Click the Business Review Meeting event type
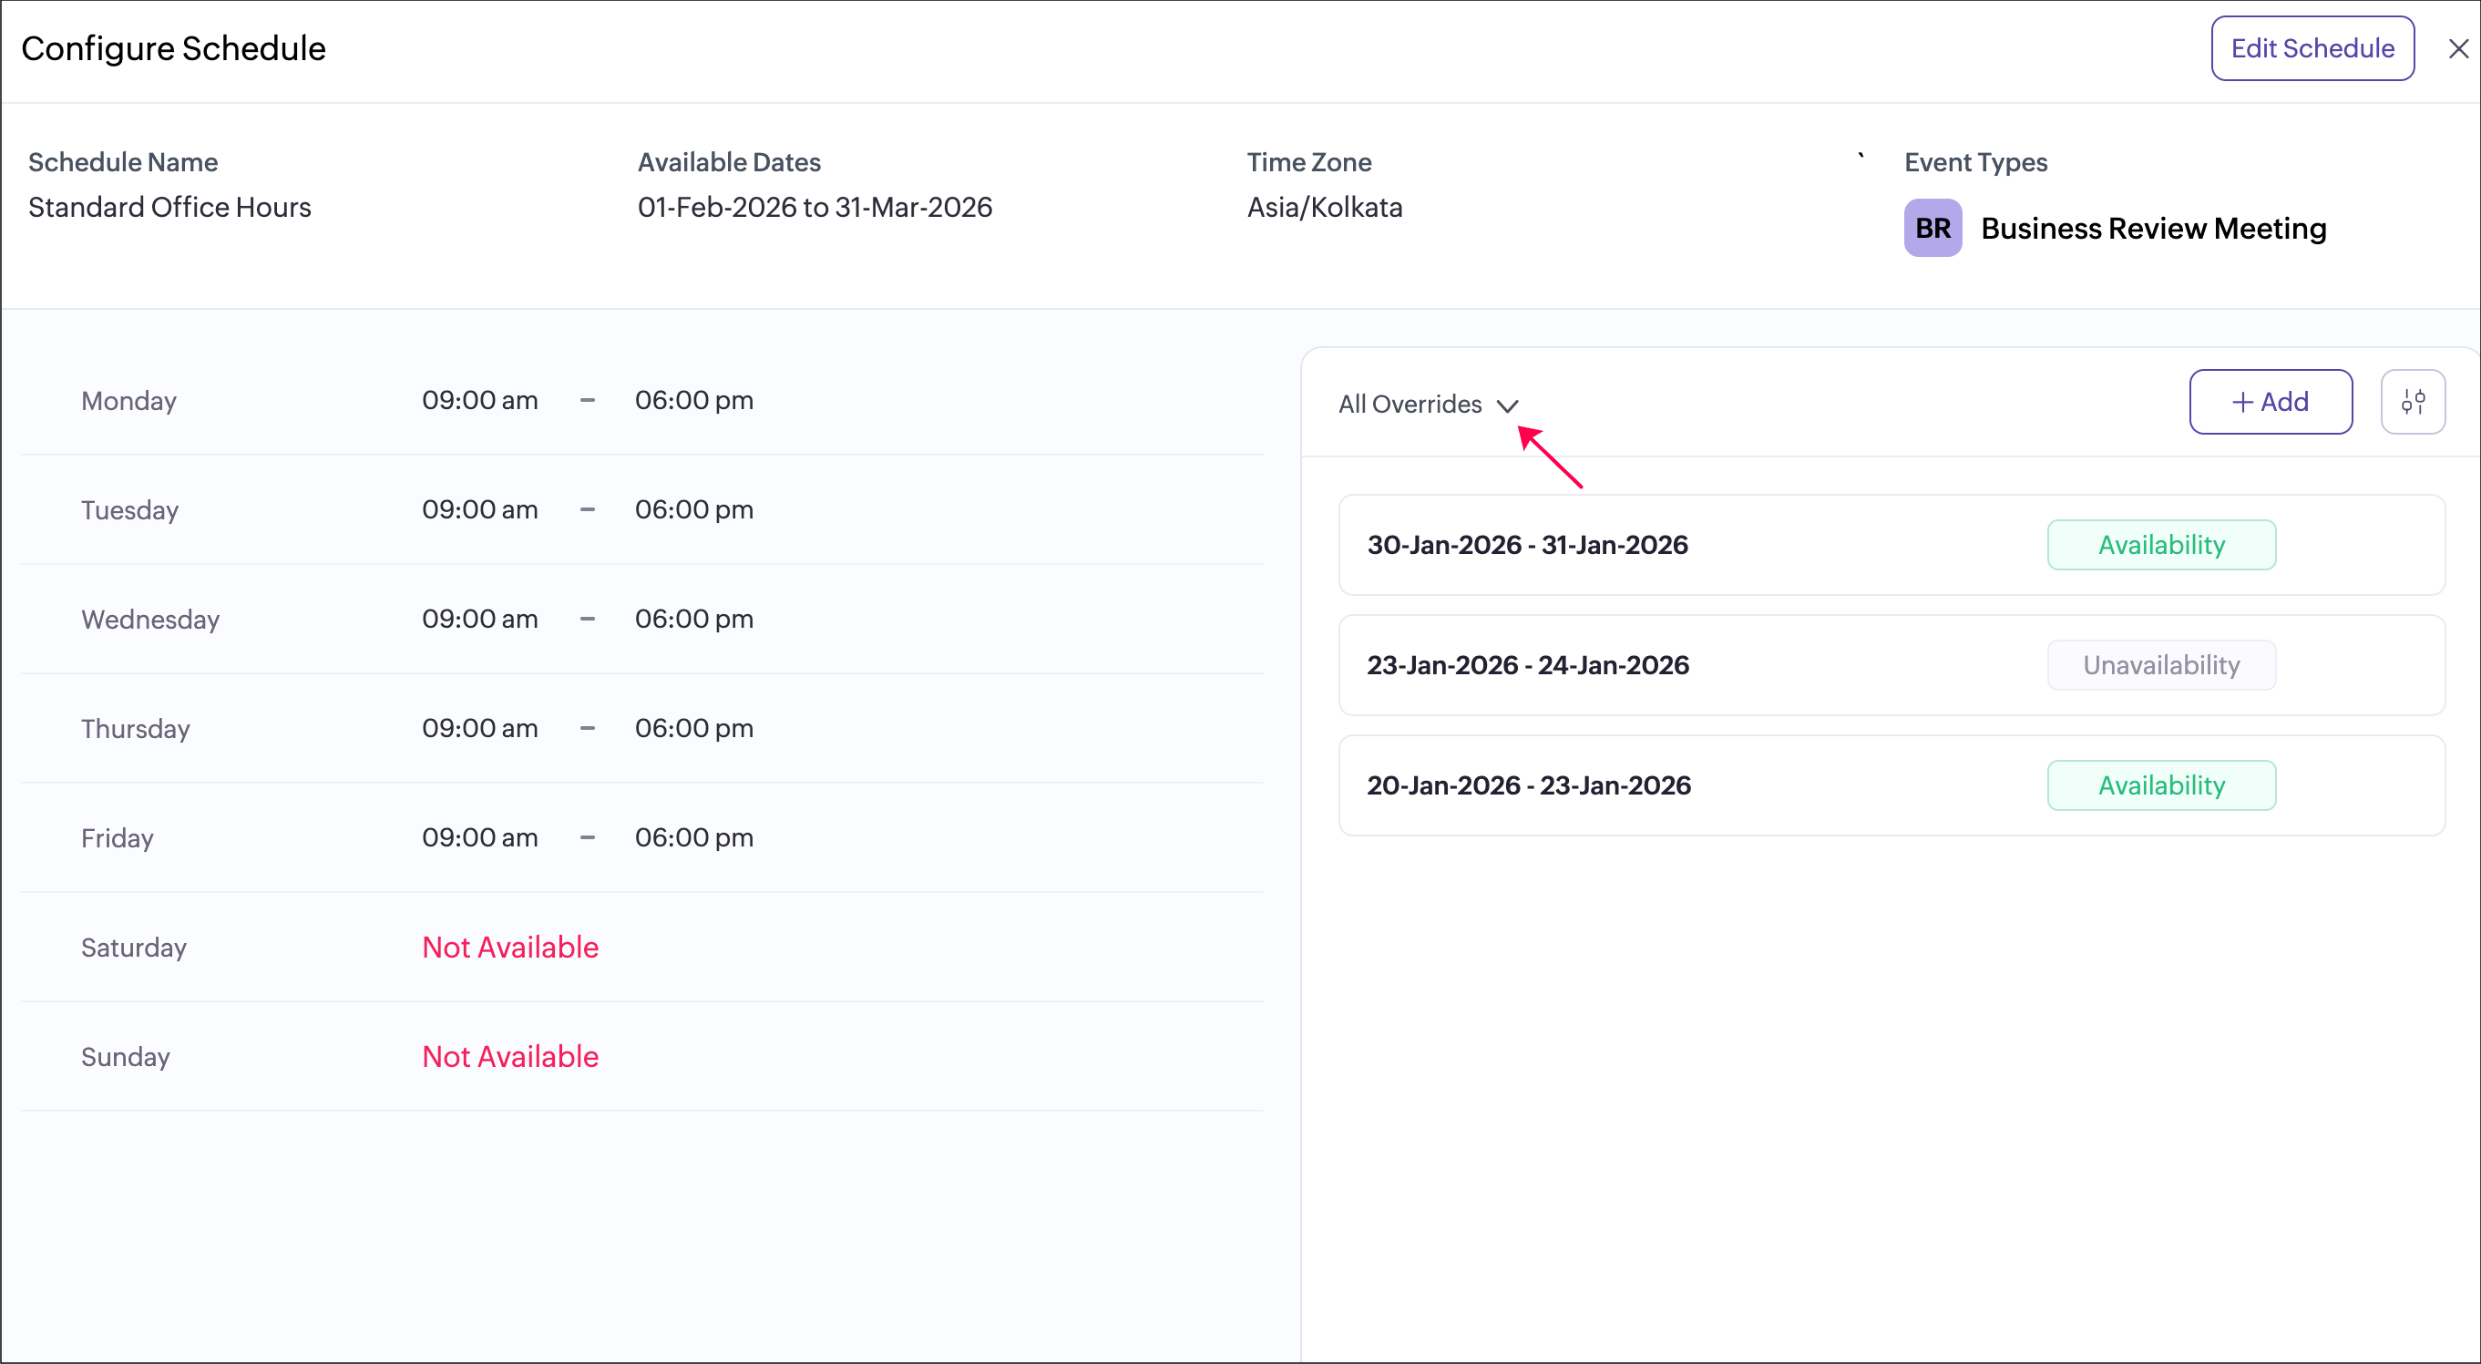 pyautogui.click(x=2153, y=230)
